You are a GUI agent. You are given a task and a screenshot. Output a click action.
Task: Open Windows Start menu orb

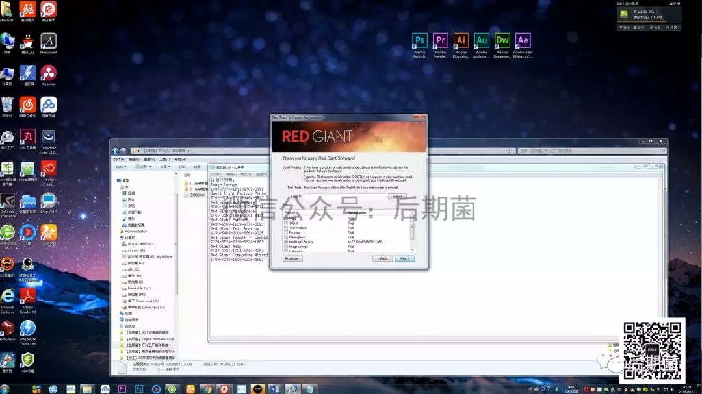click(x=5, y=389)
